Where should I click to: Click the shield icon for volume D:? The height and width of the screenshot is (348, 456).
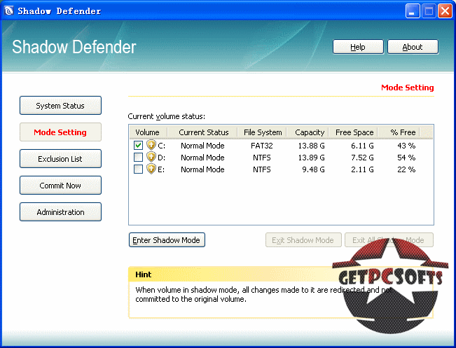[151, 157]
